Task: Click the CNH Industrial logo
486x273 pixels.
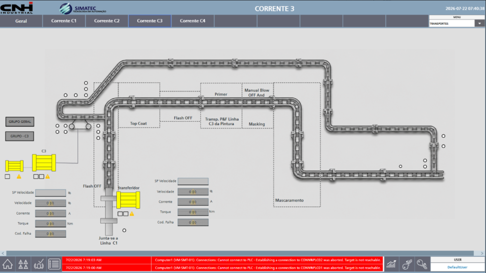Action: [17, 8]
